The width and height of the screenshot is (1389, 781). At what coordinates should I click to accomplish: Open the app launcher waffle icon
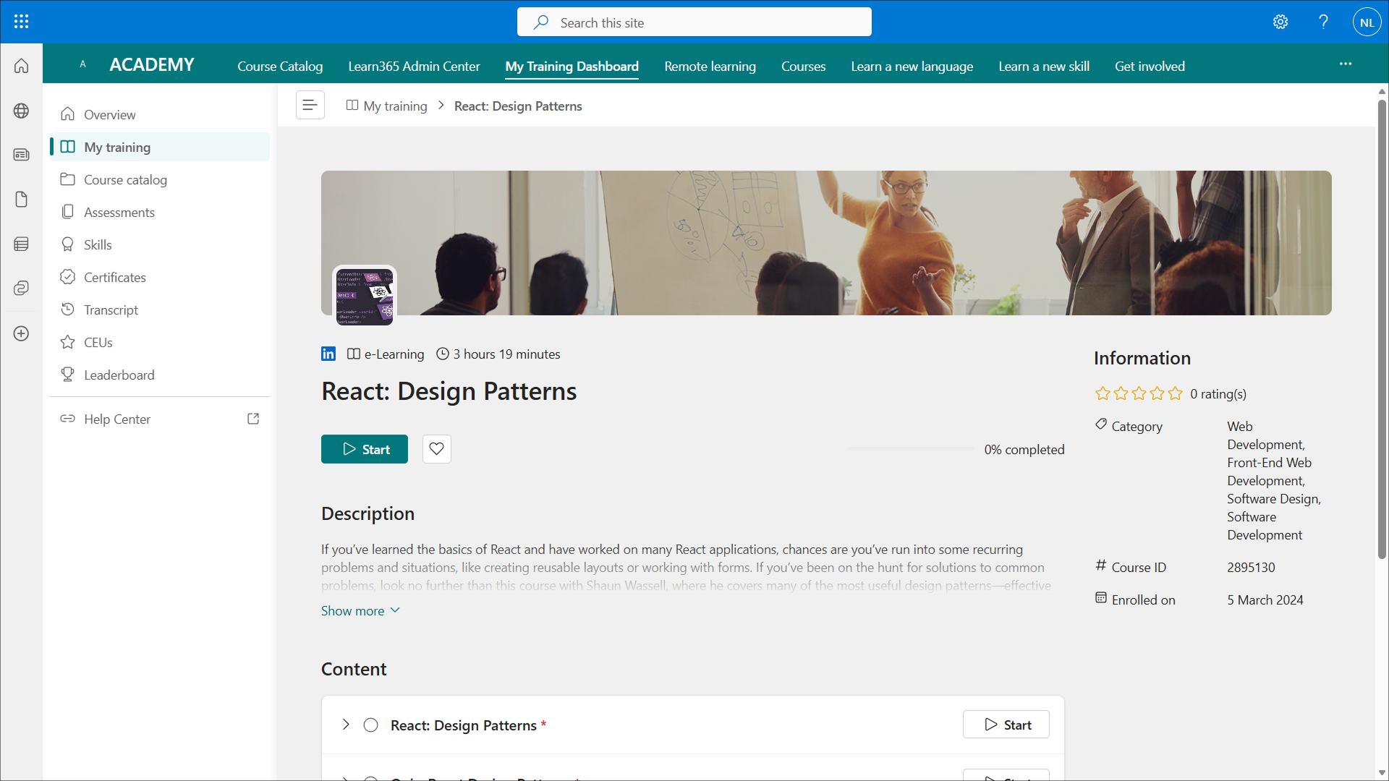[21, 22]
